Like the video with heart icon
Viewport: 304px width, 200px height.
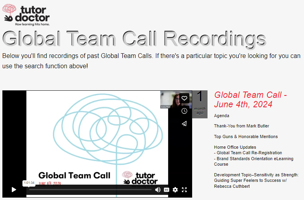[x=184, y=98]
